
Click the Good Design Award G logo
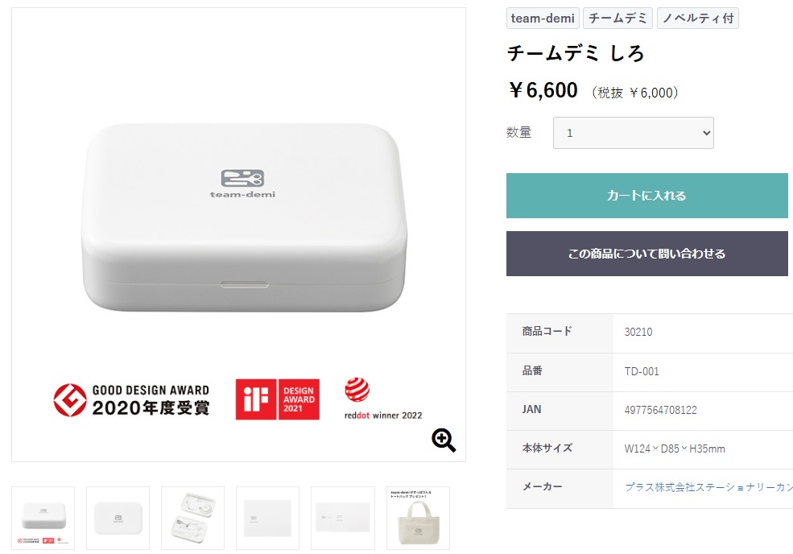70,399
